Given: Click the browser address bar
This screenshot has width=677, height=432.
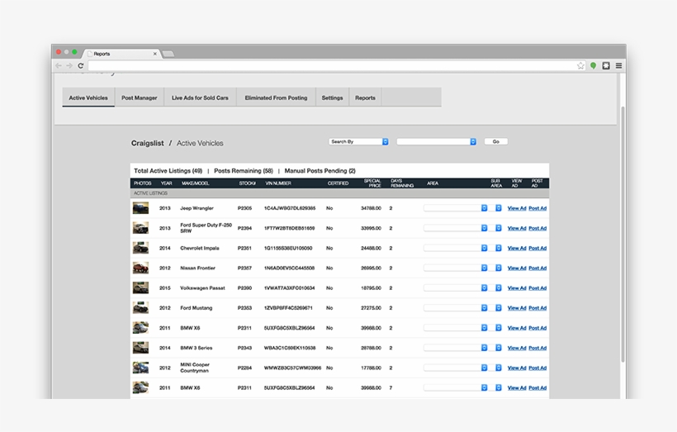Looking at the screenshot, I should pyautogui.click(x=330, y=65).
